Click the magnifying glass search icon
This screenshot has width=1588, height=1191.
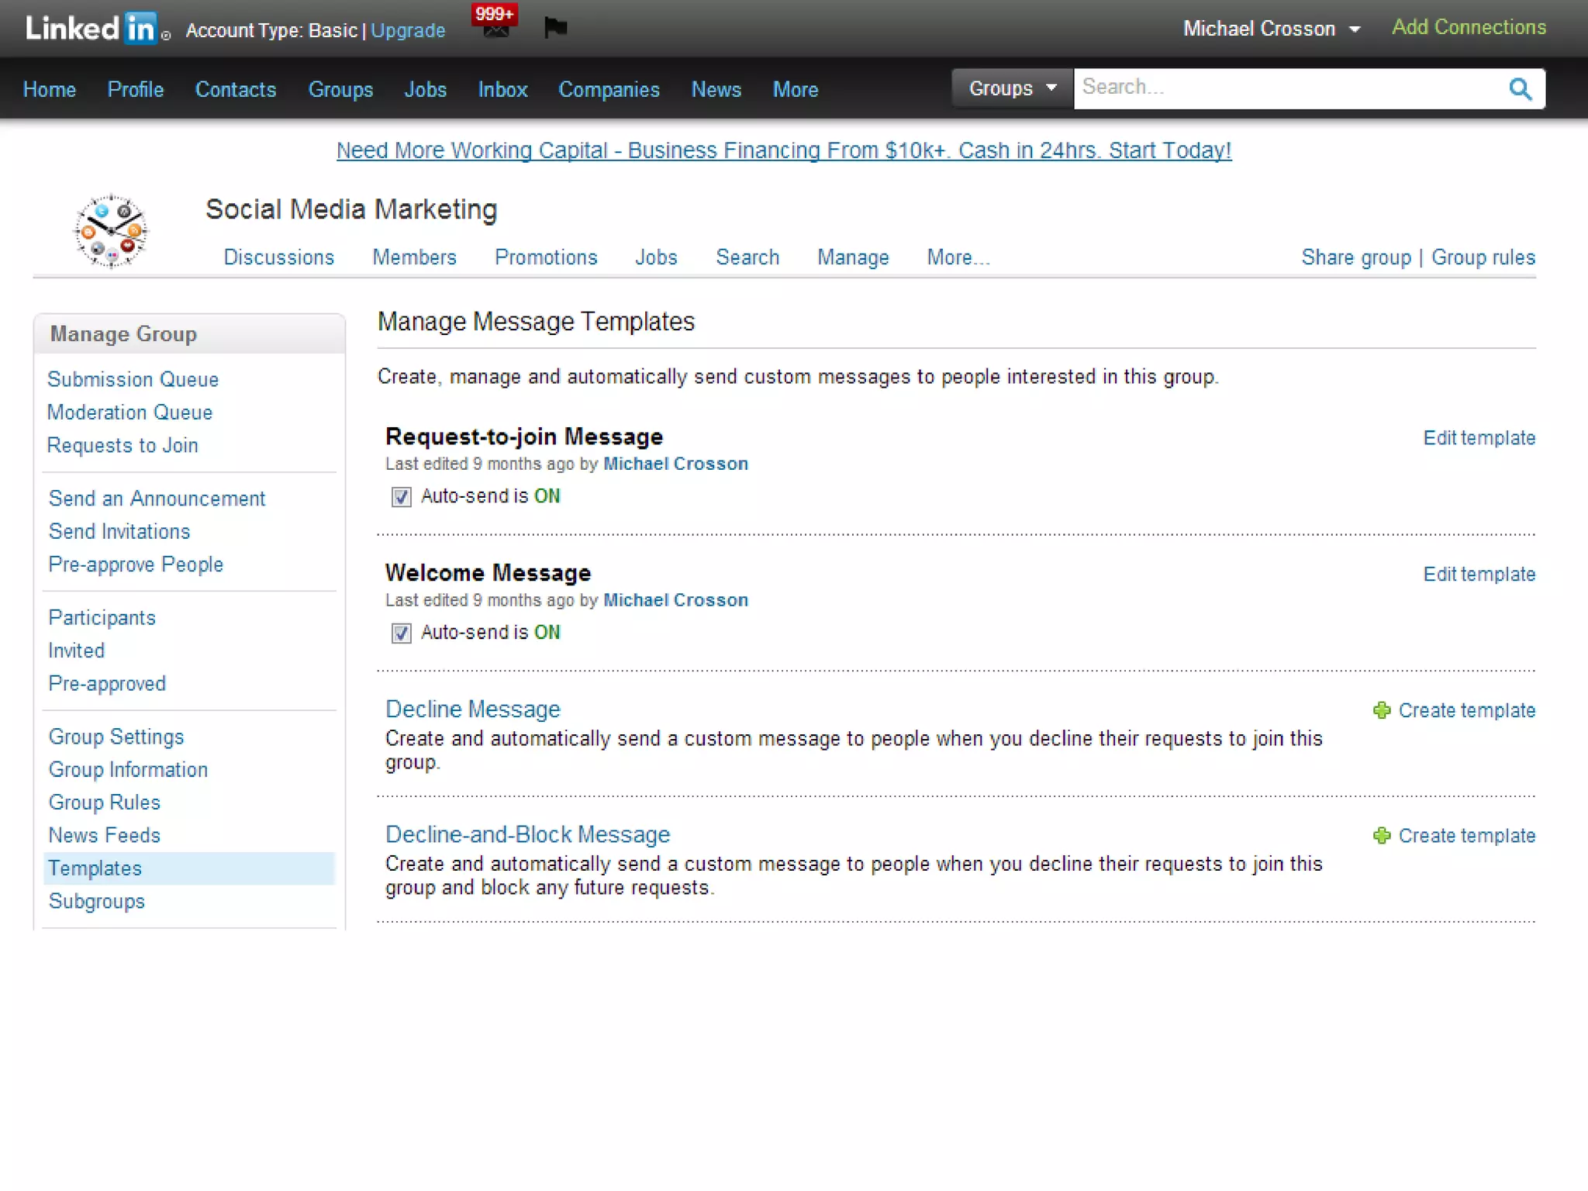(1520, 89)
